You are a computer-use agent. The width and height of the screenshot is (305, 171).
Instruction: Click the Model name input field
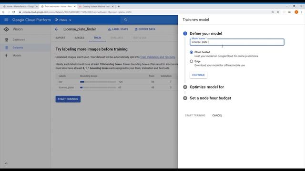pos(237,42)
